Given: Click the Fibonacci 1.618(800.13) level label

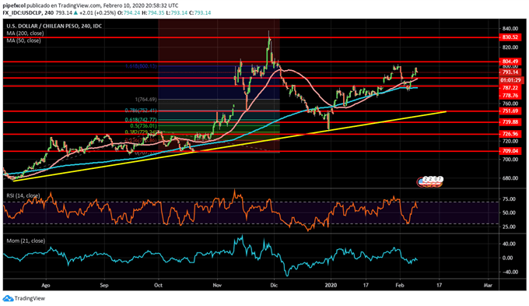Looking at the screenshot, I should [x=141, y=66].
